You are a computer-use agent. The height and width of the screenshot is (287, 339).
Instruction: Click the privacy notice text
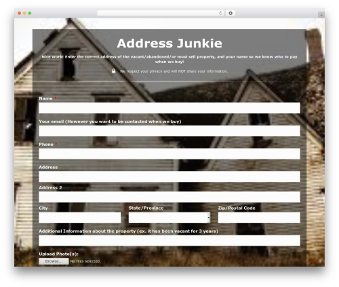(174, 71)
